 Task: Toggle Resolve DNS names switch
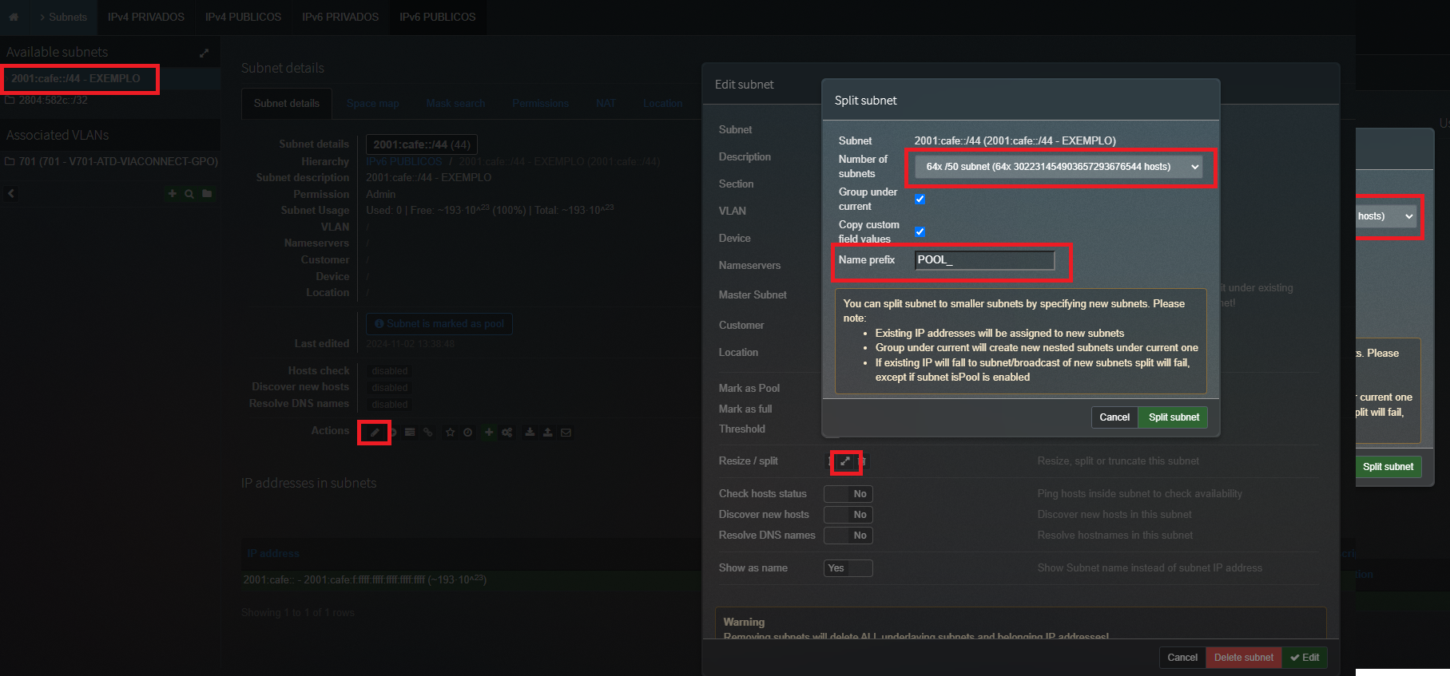pyautogui.click(x=848, y=536)
